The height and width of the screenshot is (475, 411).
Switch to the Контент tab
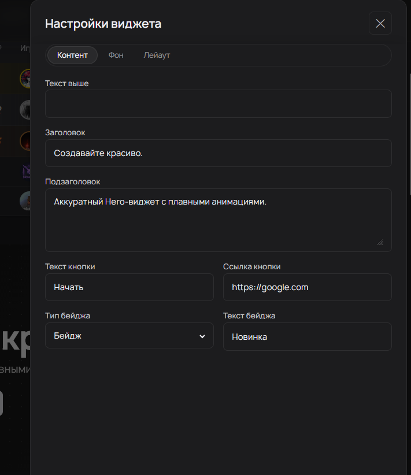click(x=72, y=55)
